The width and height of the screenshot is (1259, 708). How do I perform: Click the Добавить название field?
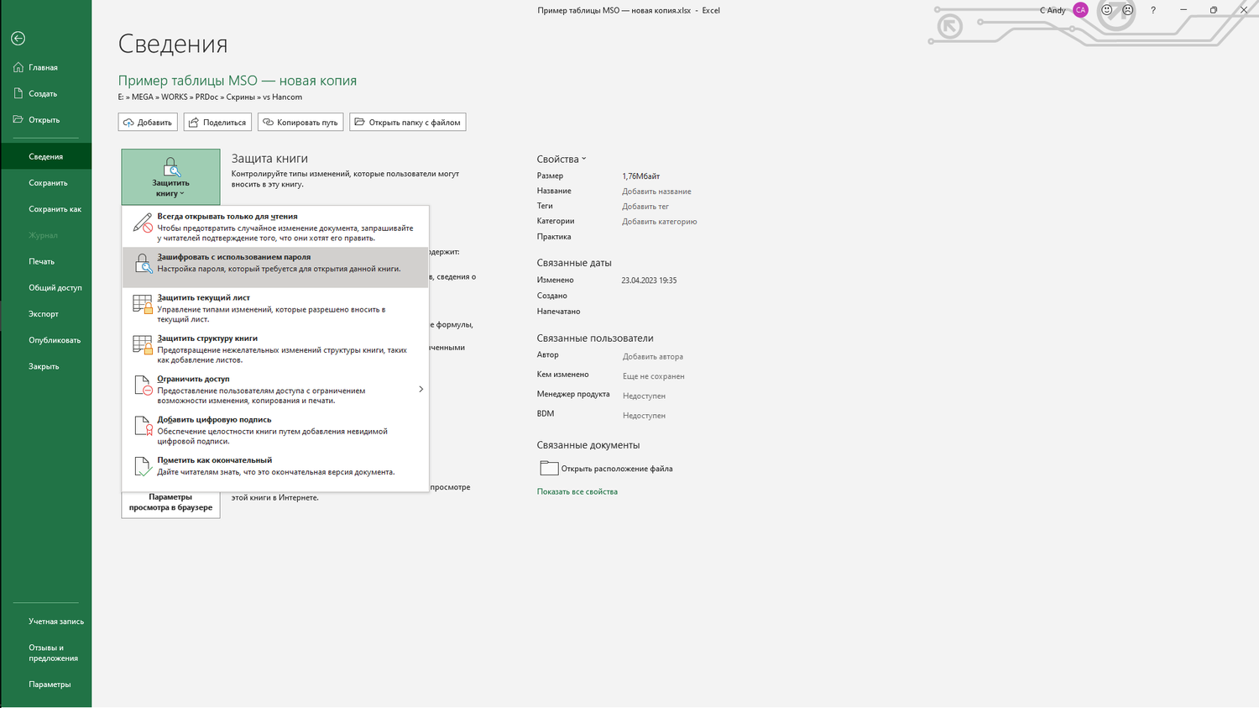656,191
